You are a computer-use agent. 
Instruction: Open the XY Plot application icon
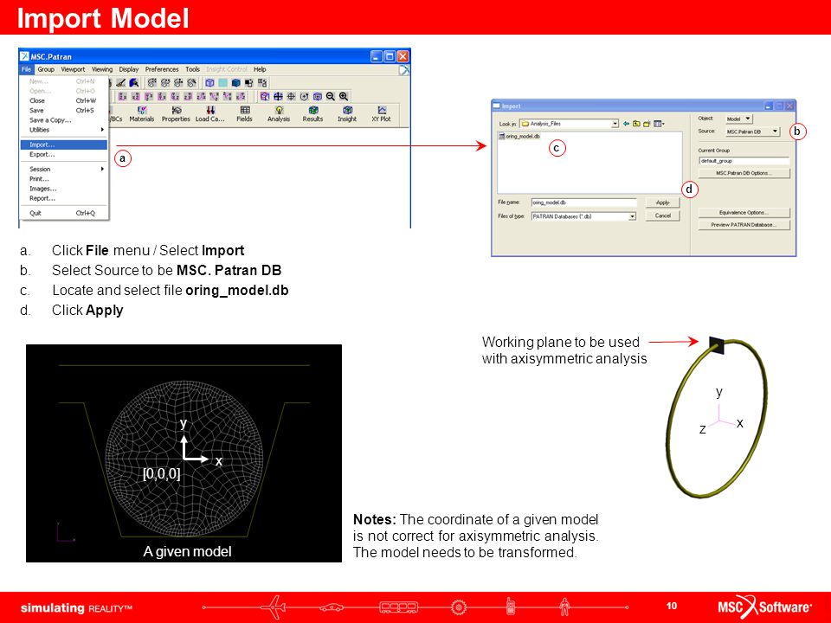click(x=381, y=113)
